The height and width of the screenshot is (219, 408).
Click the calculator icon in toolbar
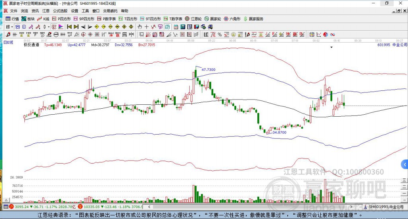tap(182, 27)
